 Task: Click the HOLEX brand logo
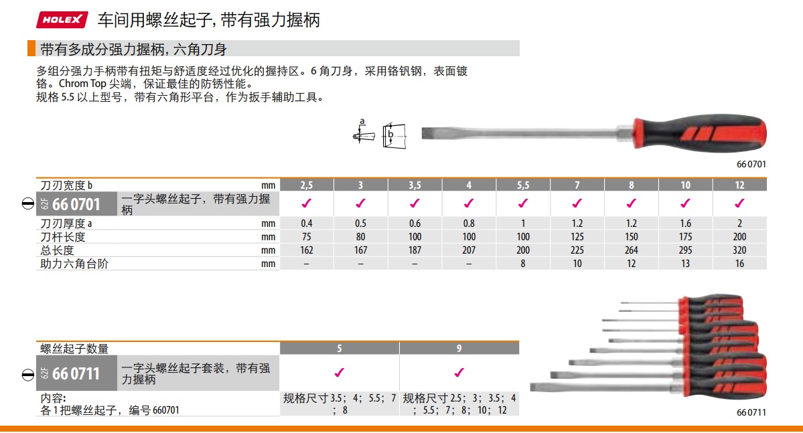pos(62,20)
